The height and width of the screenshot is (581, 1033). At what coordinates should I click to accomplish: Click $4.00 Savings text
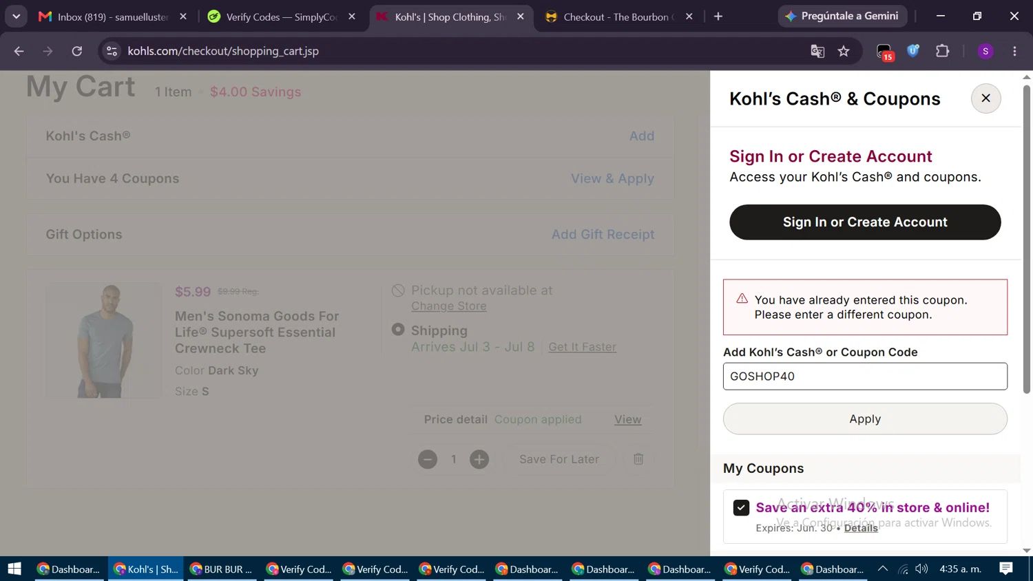pyautogui.click(x=255, y=92)
